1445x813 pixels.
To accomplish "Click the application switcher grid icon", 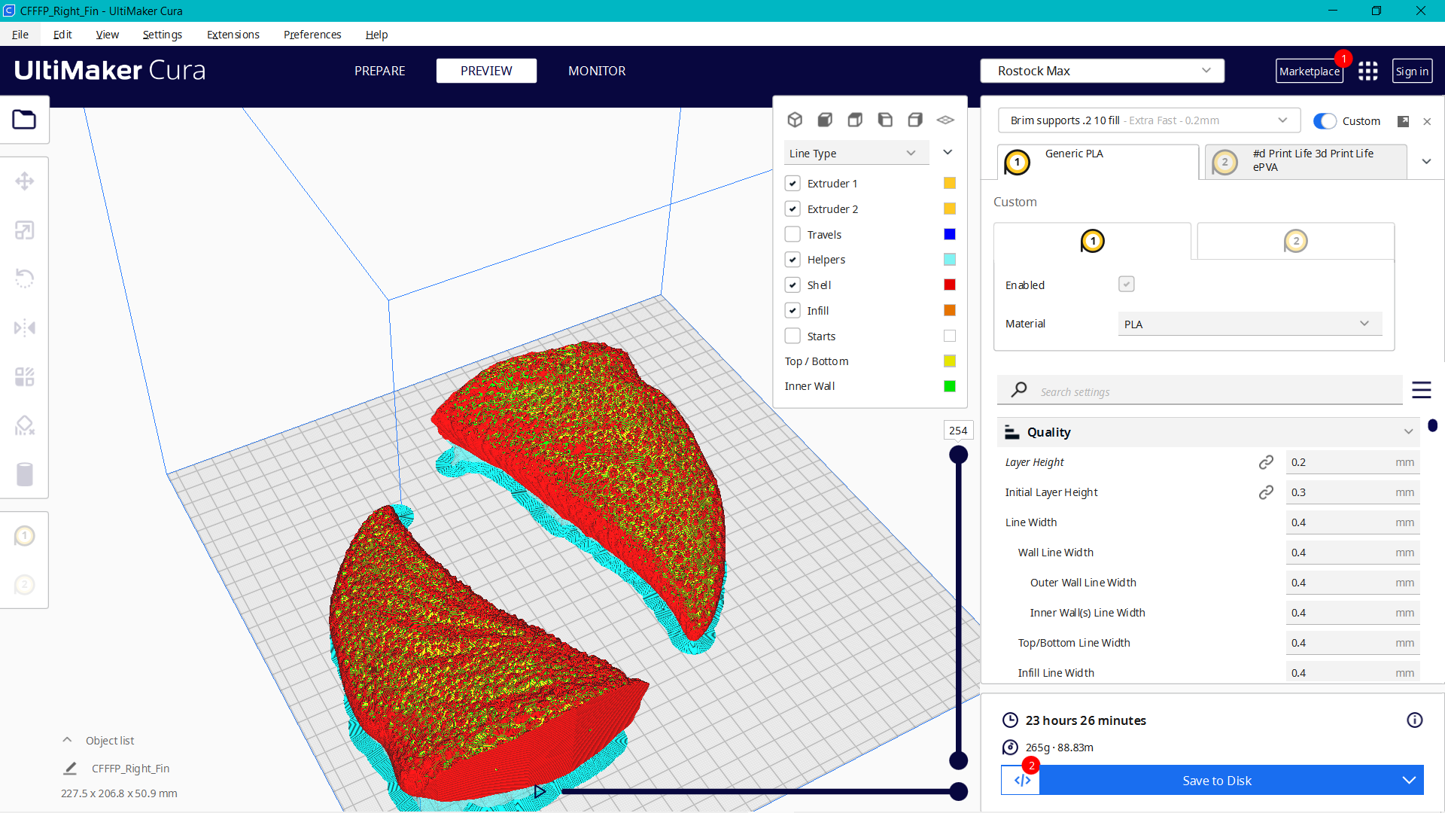I will 1367,71.
